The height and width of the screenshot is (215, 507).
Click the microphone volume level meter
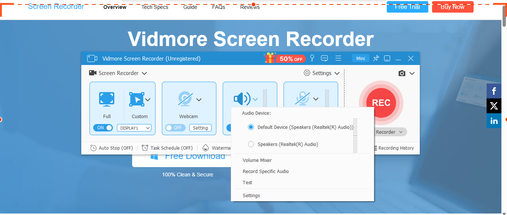327,99
